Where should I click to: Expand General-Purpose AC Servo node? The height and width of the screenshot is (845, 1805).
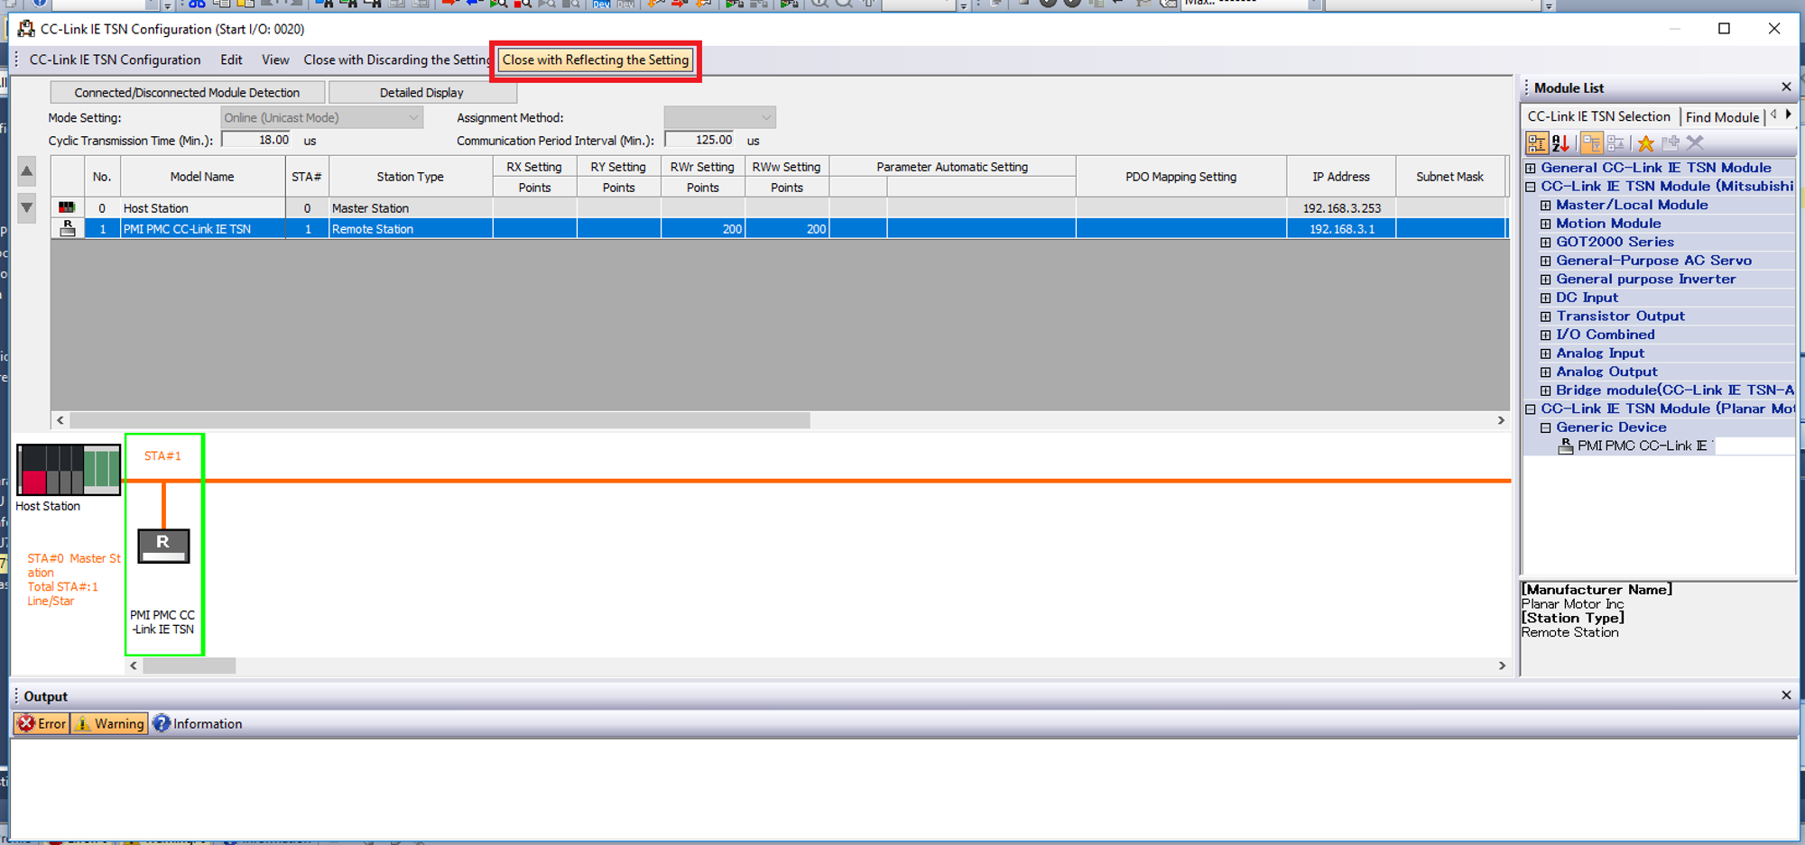coord(1545,261)
